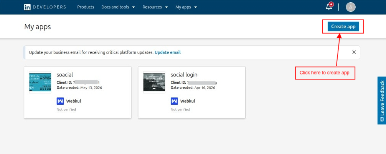Click Client ID in social login card
This screenshot has height=154, width=386.
[194, 83]
